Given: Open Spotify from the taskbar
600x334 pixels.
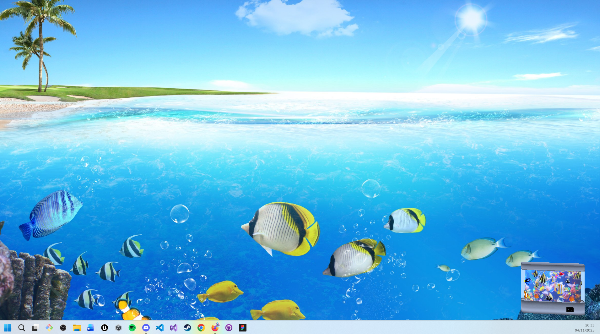Looking at the screenshot, I should [132, 328].
